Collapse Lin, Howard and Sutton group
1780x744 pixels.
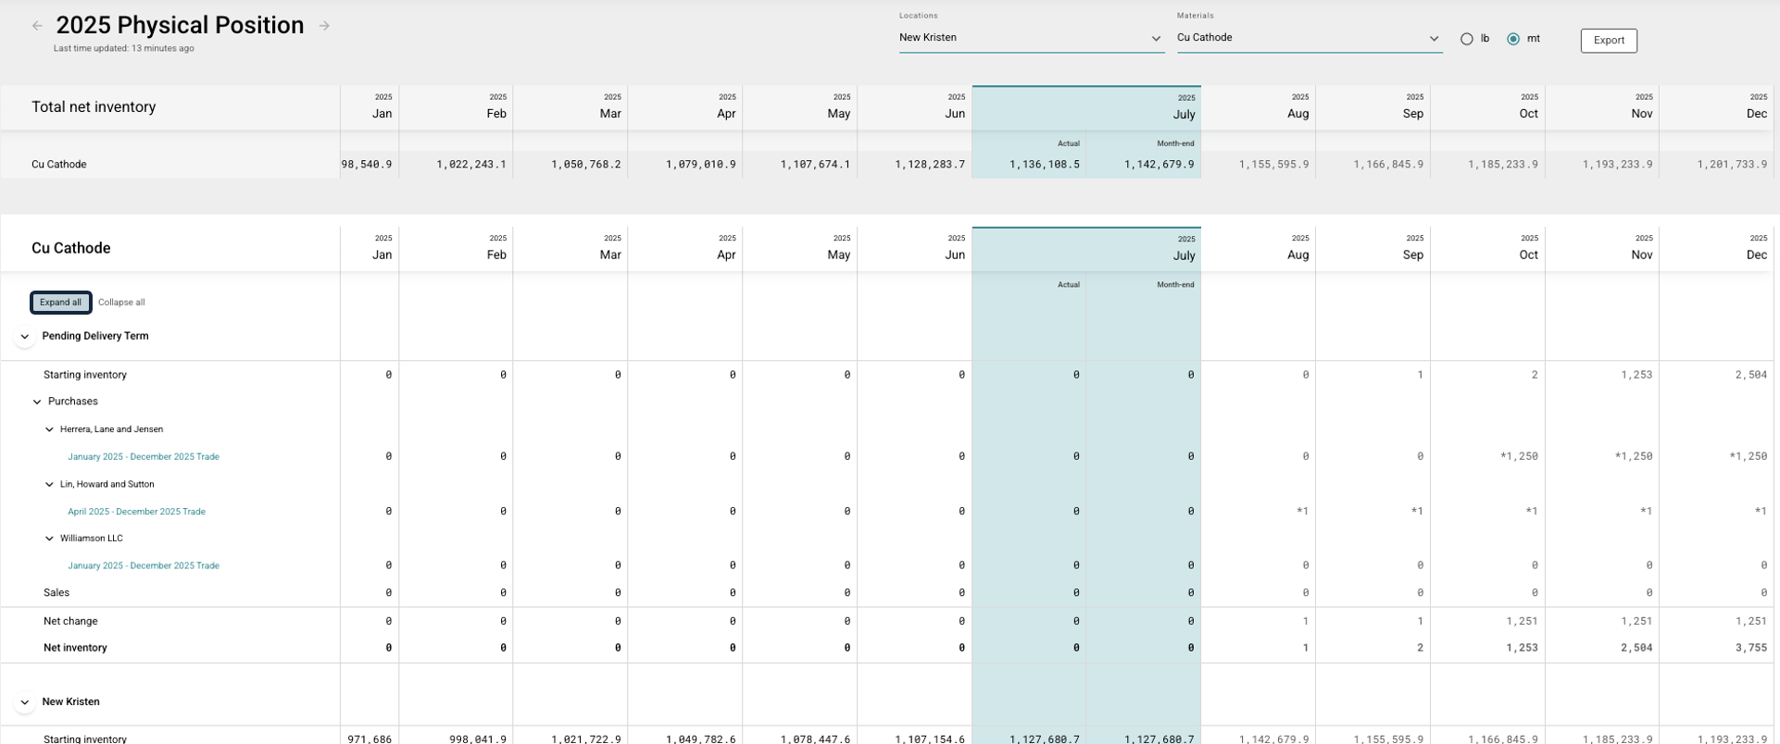coord(50,484)
